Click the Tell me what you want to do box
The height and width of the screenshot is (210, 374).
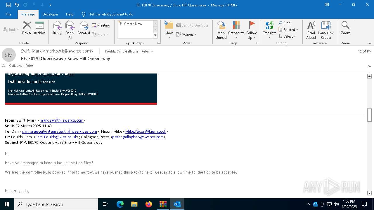click(111, 14)
